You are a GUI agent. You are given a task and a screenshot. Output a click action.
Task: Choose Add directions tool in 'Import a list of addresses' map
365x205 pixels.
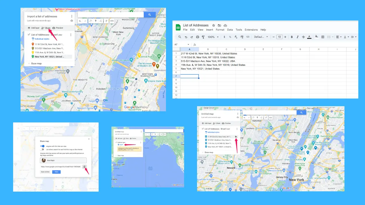pyautogui.click(x=106, y=21)
